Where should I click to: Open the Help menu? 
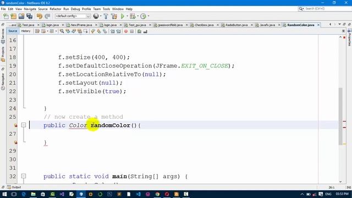[129, 9]
